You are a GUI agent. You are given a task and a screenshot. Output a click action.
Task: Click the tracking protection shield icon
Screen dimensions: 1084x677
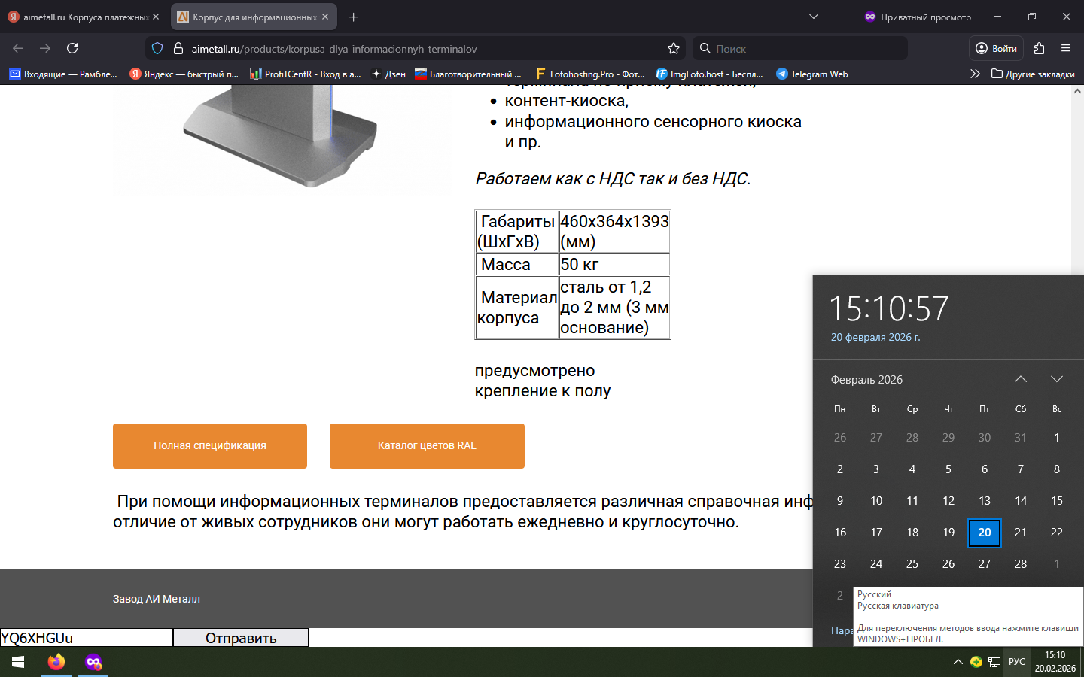[157, 48]
